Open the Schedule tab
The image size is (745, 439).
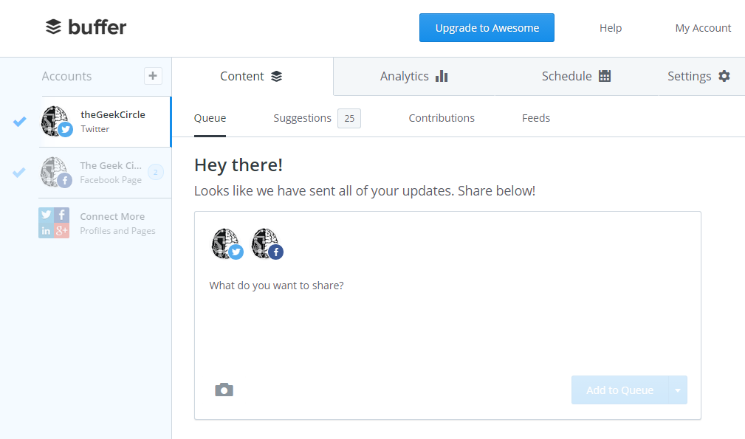(577, 77)
